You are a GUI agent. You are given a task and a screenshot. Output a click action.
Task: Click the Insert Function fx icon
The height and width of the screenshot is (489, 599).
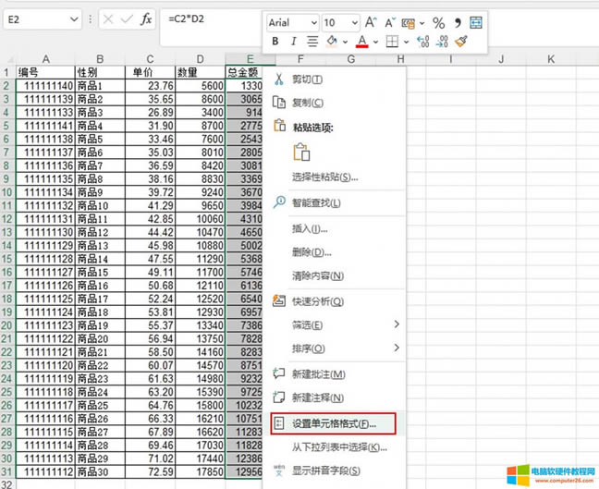pyautogui.click(x=146, y=18)
